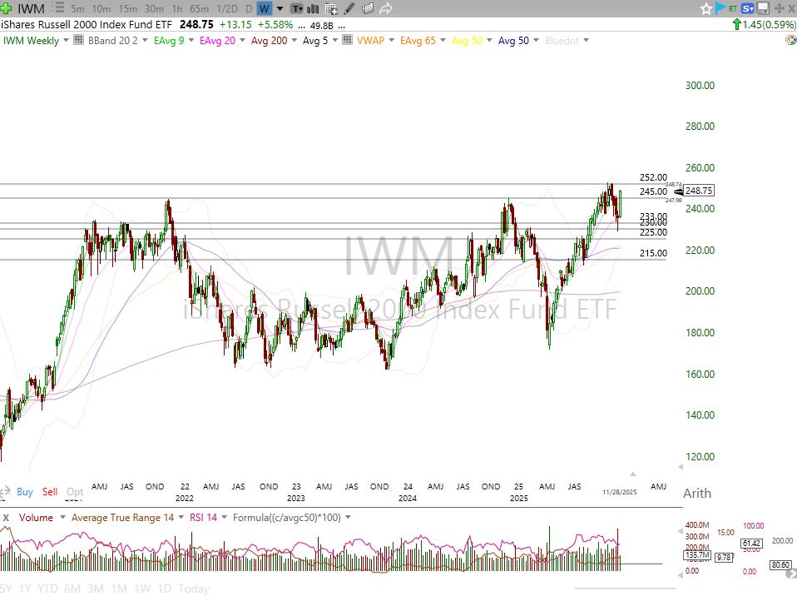Click the 252.00 horizontal price line label
Image resolution: width=797 pixels, height=596 pixels.
pyautogui.click(x=653, y=177)
